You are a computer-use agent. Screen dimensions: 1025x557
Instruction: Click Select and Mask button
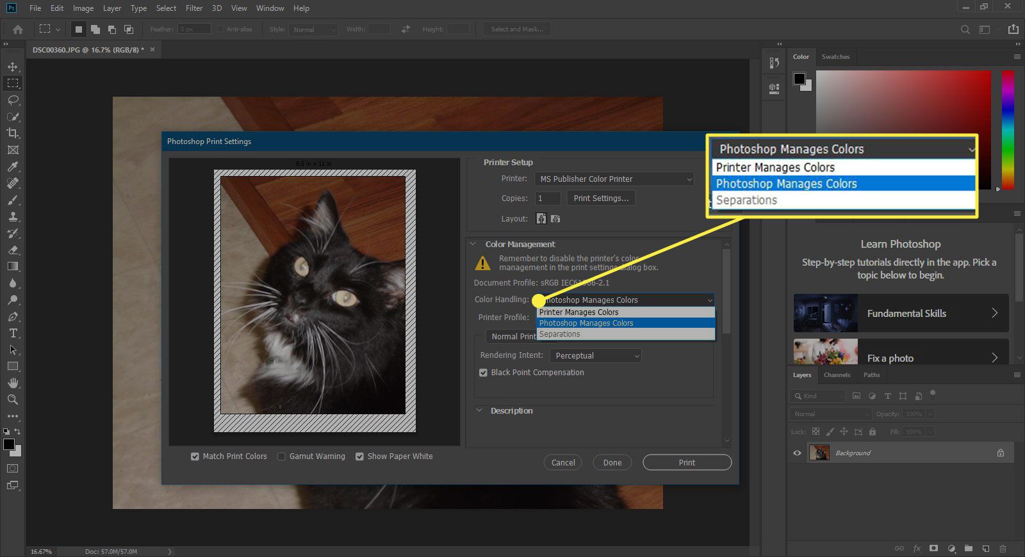[517, 29]
